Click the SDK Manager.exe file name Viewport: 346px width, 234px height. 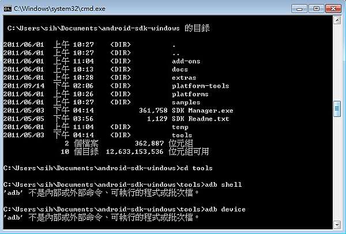point(202,111)
